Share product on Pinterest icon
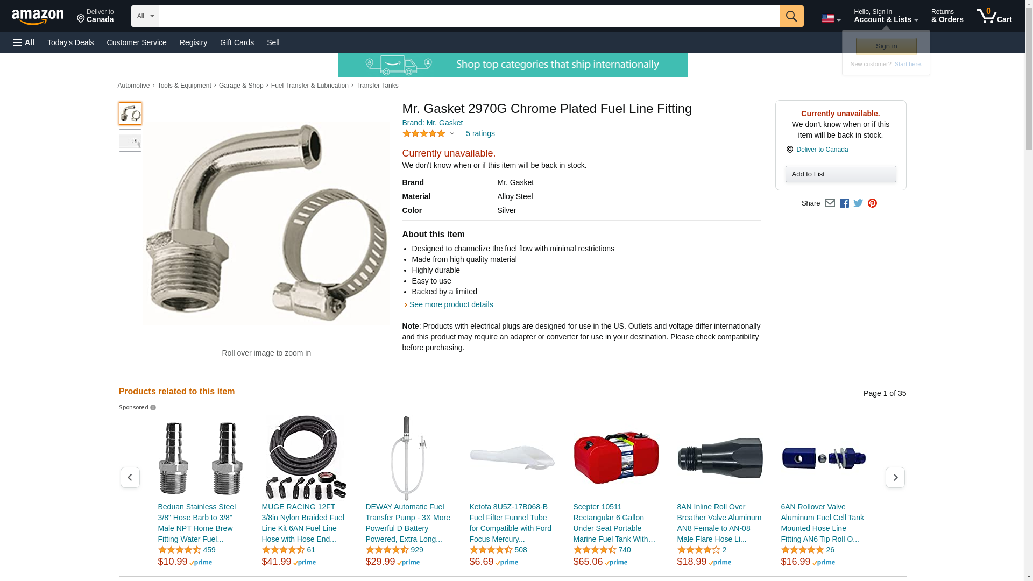The width and height of the screenshot is (1033, 581). click(872, 203)
